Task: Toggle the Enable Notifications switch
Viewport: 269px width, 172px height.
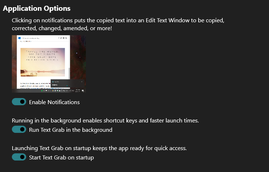Action: [19, 102]
